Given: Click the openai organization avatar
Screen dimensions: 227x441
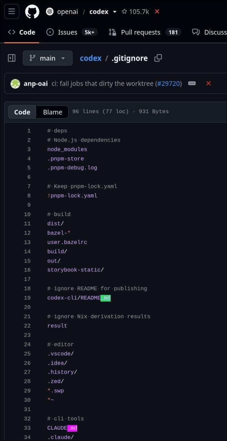Looking at the screenshot, I should (50, 12).
